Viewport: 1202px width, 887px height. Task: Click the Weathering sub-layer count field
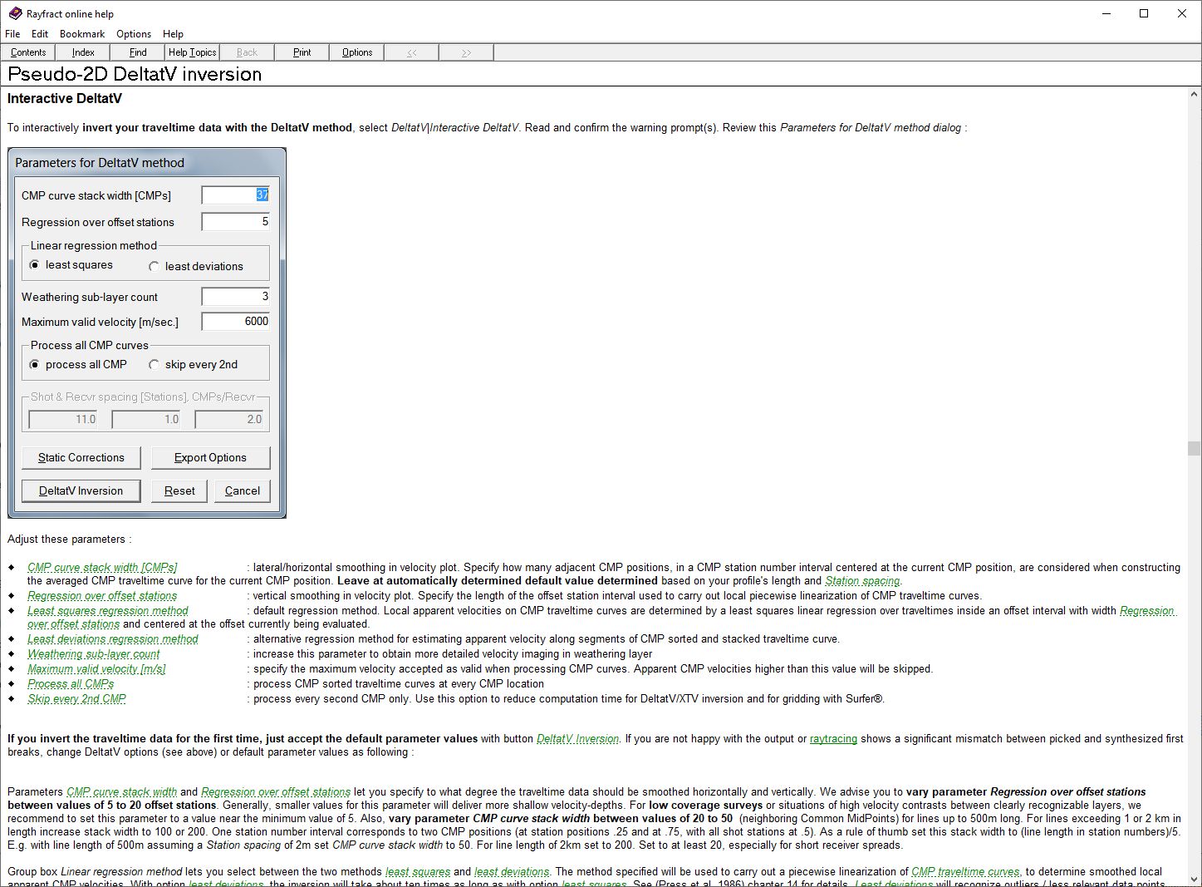[236, 297]
